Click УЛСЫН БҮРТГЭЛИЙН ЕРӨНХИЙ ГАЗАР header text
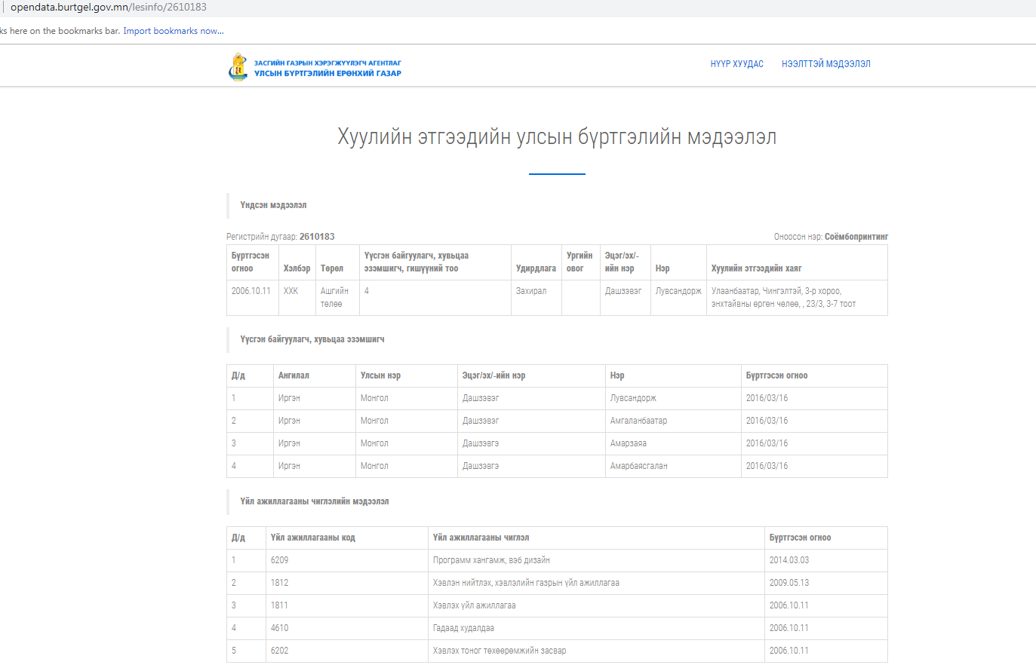The width and height of the screenshot is (1036, 668). 327,73
